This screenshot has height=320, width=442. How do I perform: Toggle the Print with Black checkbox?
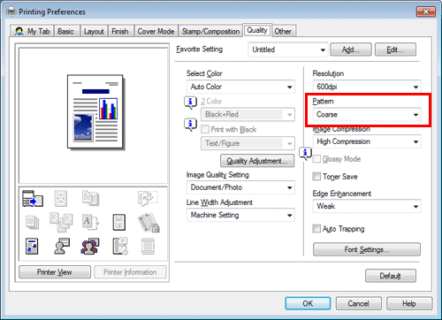point(205,129)
